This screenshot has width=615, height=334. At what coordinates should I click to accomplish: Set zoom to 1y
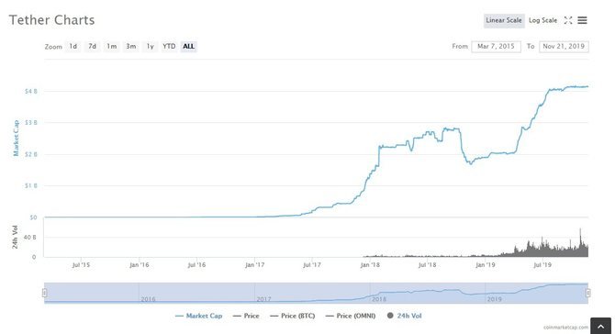[x=151, y=46]
